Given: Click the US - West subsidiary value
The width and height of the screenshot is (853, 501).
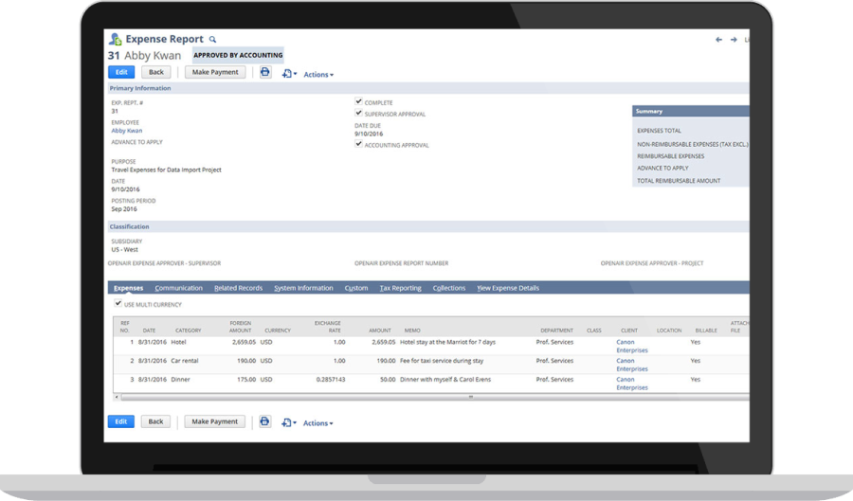Looking at the screenshot, I should click(x=124, y=249).
